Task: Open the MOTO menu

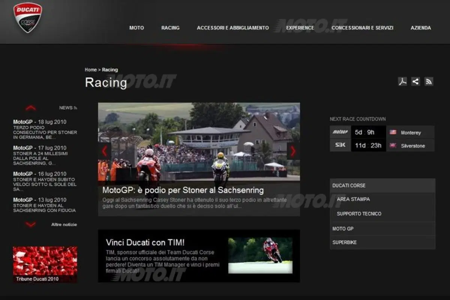Action: coord(136,28)
